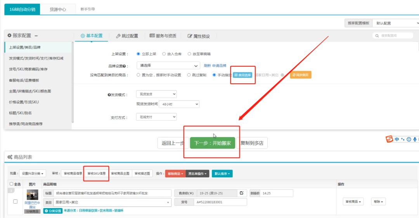419x218 pixels.
Task: Click 分类设置 button under product
Action: pyautogui.click(x=53, y=211)
